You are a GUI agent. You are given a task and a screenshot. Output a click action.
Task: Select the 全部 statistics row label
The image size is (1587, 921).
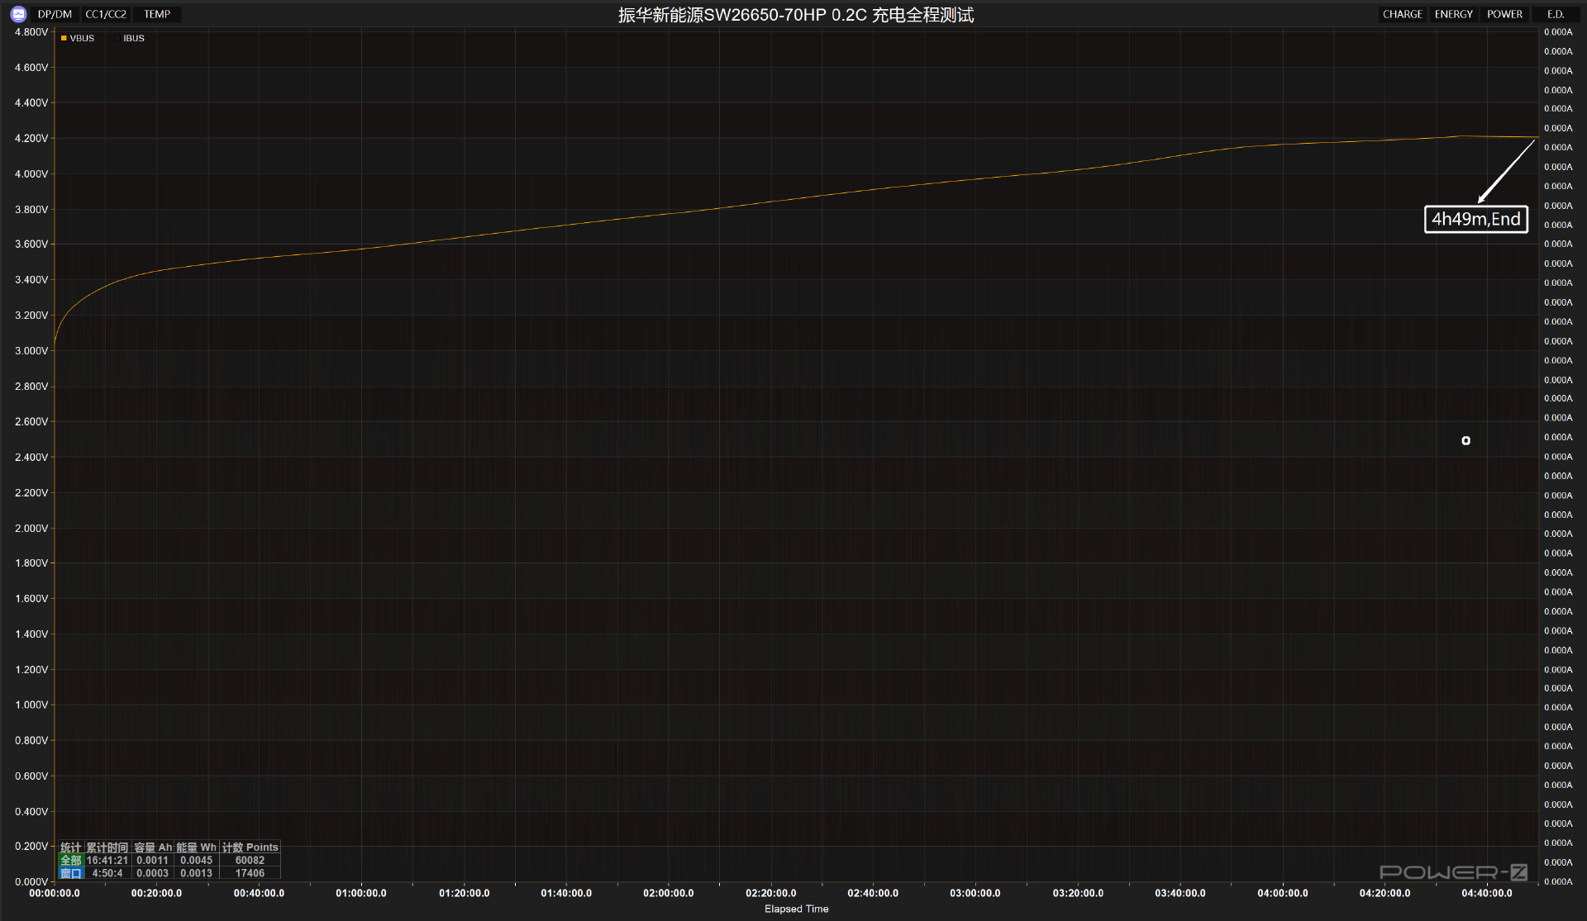coord(70,860)
